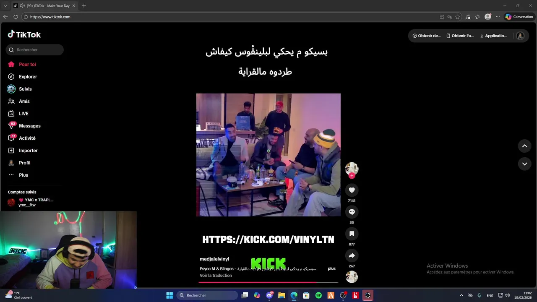This screenshot has height=302, width=537.
Task: Open Copilot from taskbar
Action: [257, 295]
